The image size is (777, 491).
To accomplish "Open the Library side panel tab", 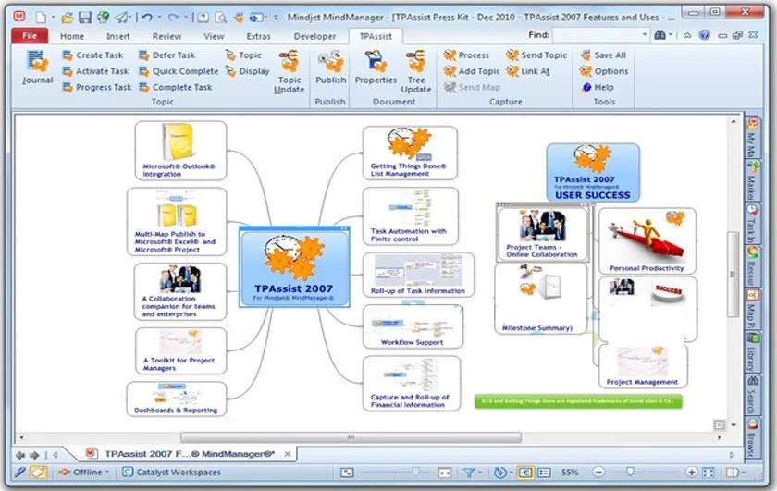I will (753, 353).
